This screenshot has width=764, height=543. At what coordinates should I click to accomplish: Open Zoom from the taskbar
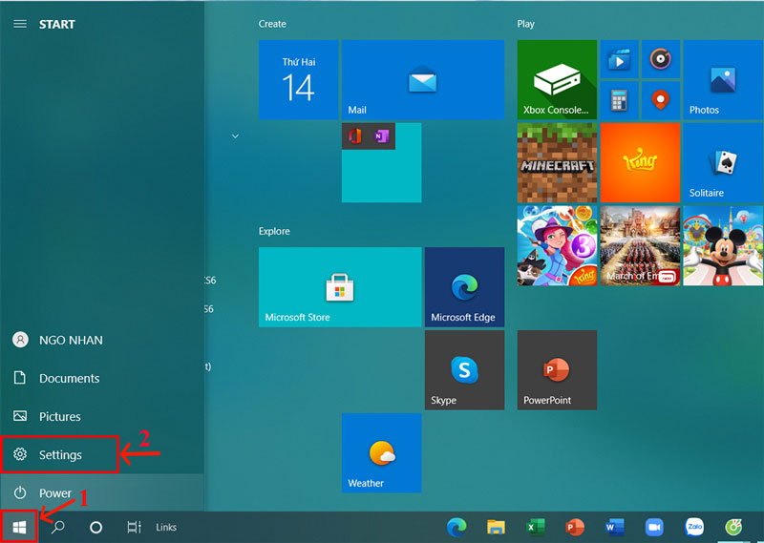(654, 527)
